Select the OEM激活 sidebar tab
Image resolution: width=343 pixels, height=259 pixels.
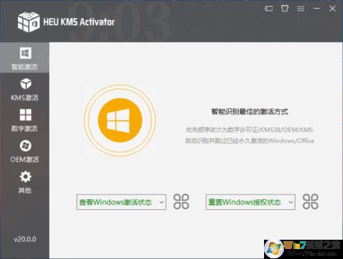pos(25,151)
